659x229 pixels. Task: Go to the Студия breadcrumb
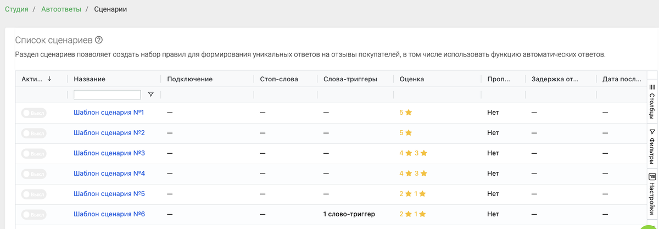tap(16, 9)
